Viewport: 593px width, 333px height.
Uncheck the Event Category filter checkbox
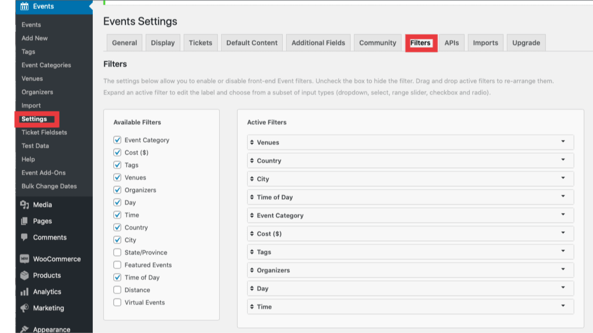(x=117, y=140)
